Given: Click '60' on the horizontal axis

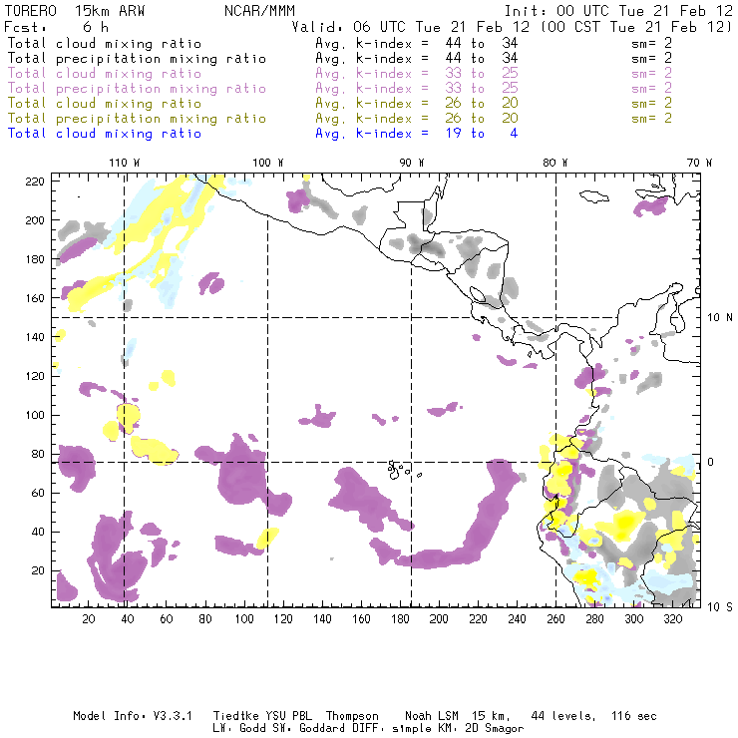Looking at the screenshot, I should 167,619.
